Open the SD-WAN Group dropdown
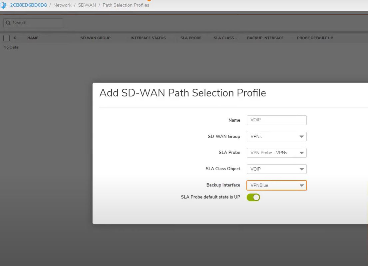 coord(276,137)
